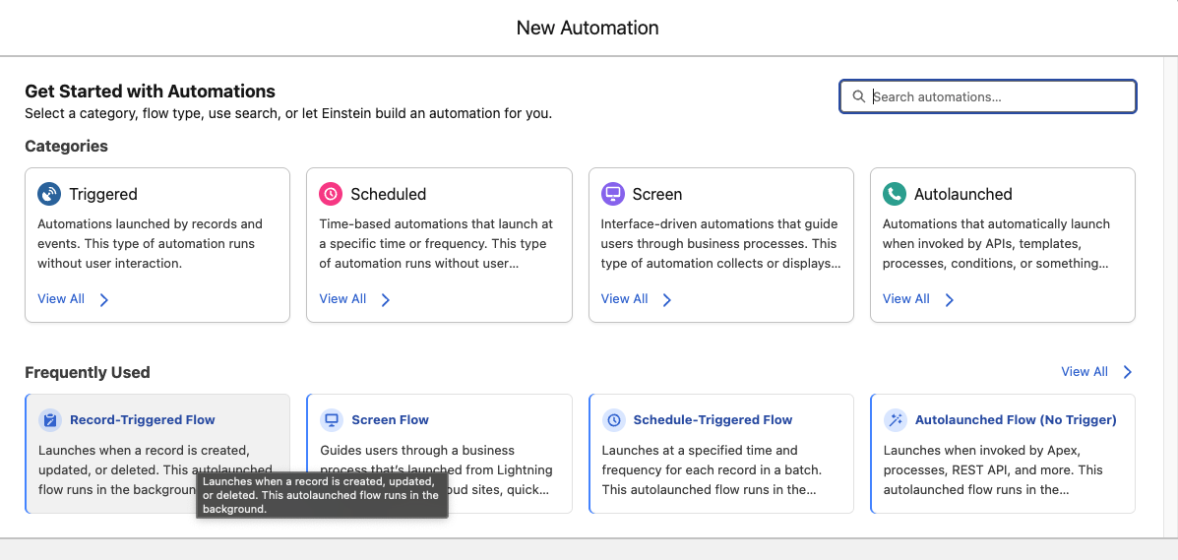The image size is (1178, 560).
Task: Expand Screen category via chevron arrow
Action: [667, 300]
